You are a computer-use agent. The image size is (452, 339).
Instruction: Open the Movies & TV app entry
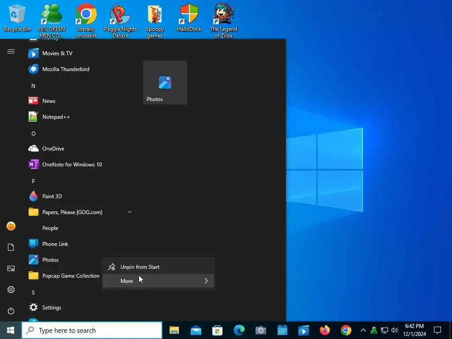pos(81,53)
